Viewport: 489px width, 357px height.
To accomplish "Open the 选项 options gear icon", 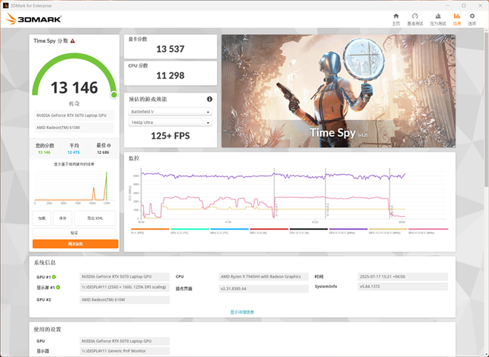I will point(473,16).
